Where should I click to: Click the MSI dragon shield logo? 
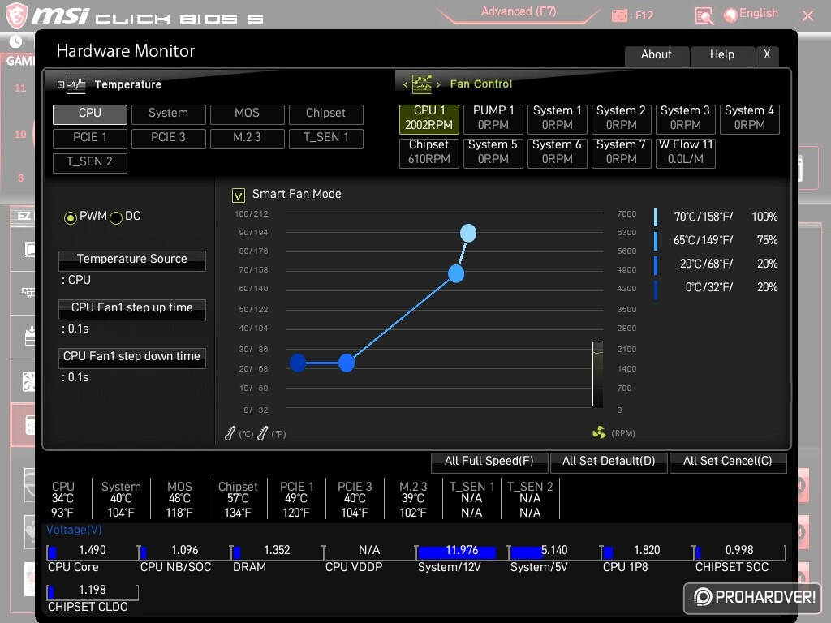coord(16,15)
